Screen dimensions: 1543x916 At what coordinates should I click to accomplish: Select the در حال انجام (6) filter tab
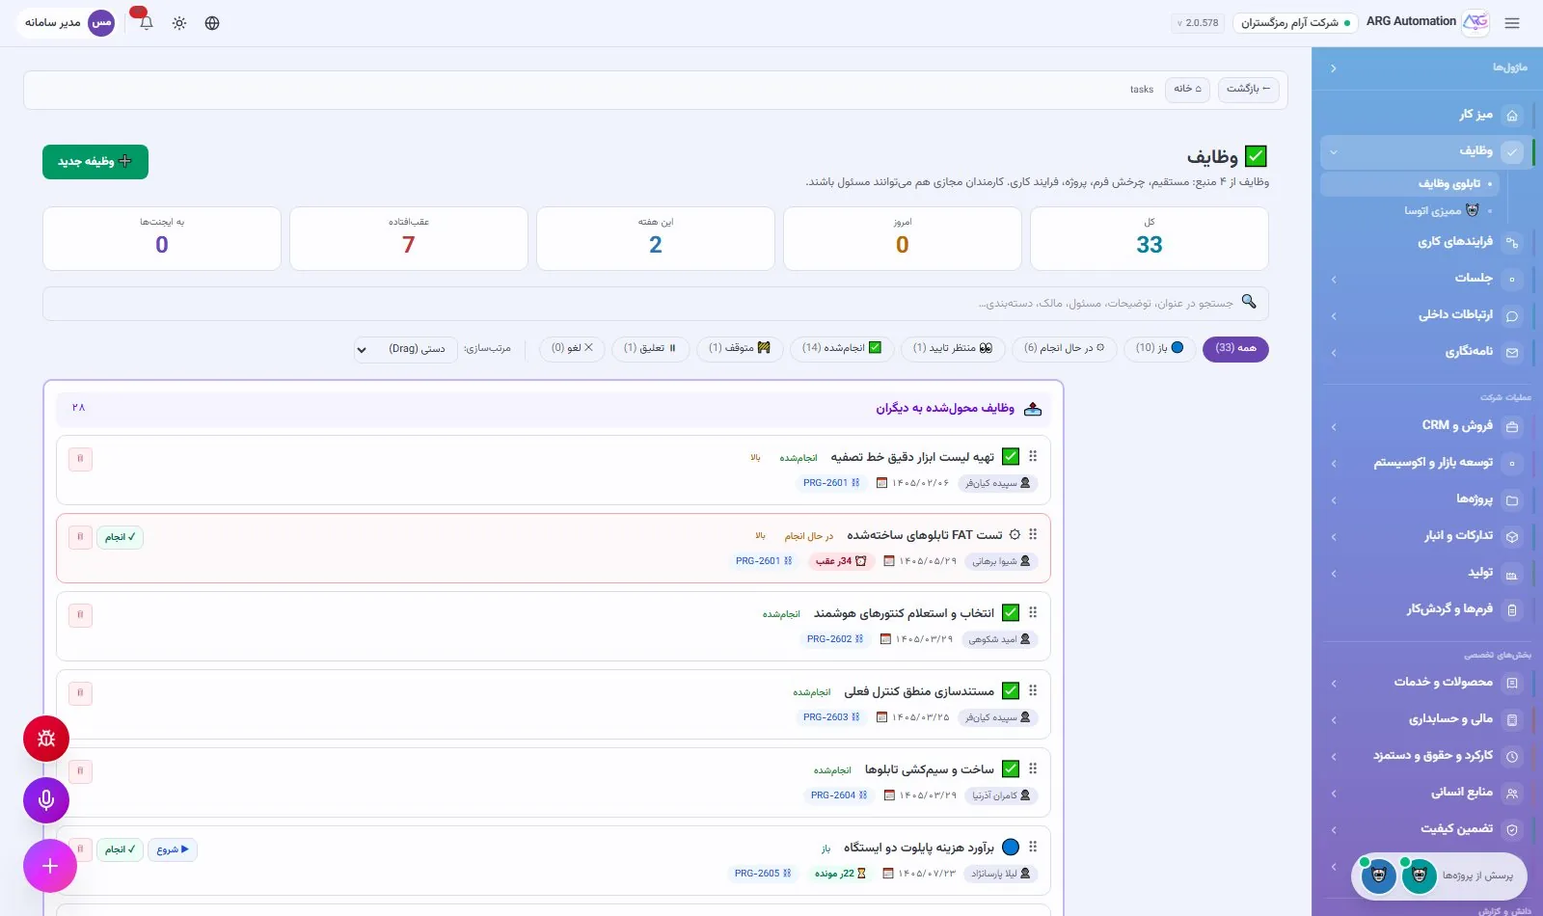(x=1064, y=348)
